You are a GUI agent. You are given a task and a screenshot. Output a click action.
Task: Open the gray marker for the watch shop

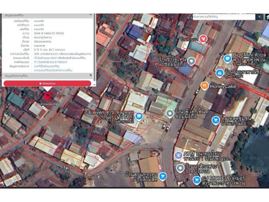pos(180,168)
